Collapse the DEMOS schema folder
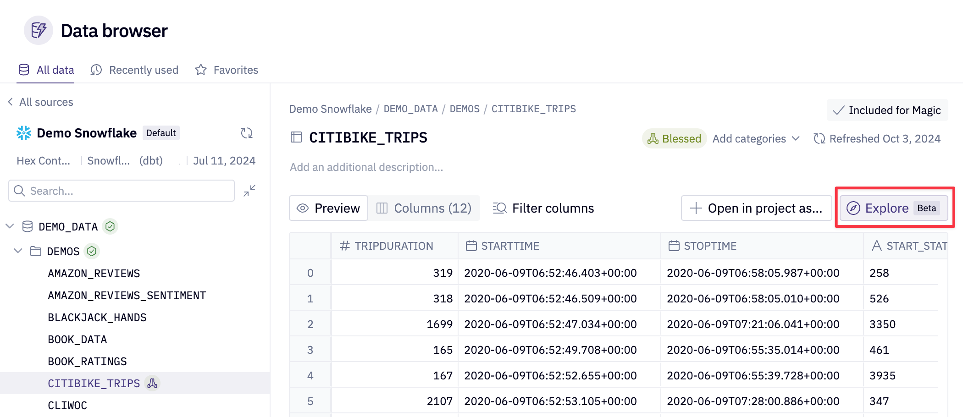This screenshot has width=963, height=417. [x=18, y=251]
